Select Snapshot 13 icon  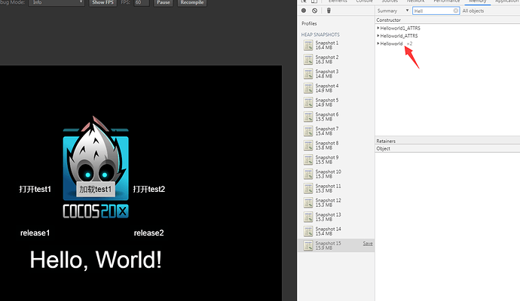click(x=308, y=217)
